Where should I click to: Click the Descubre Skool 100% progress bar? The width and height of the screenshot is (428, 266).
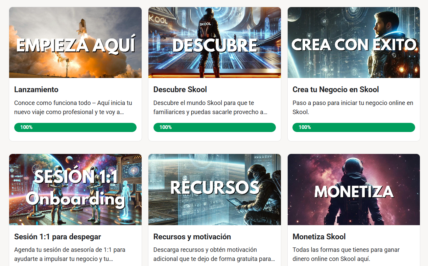click(x=215, y=127)
